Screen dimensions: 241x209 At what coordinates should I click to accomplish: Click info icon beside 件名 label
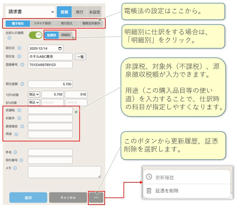click(x=15, y=152)
